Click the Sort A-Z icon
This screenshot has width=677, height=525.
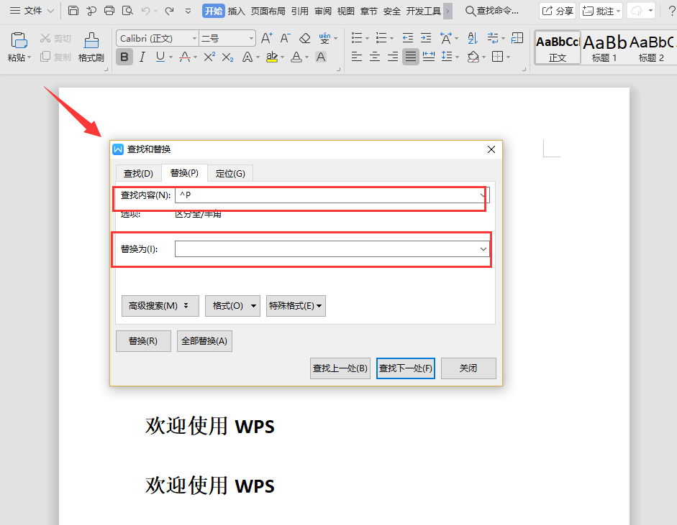[473, 38]
